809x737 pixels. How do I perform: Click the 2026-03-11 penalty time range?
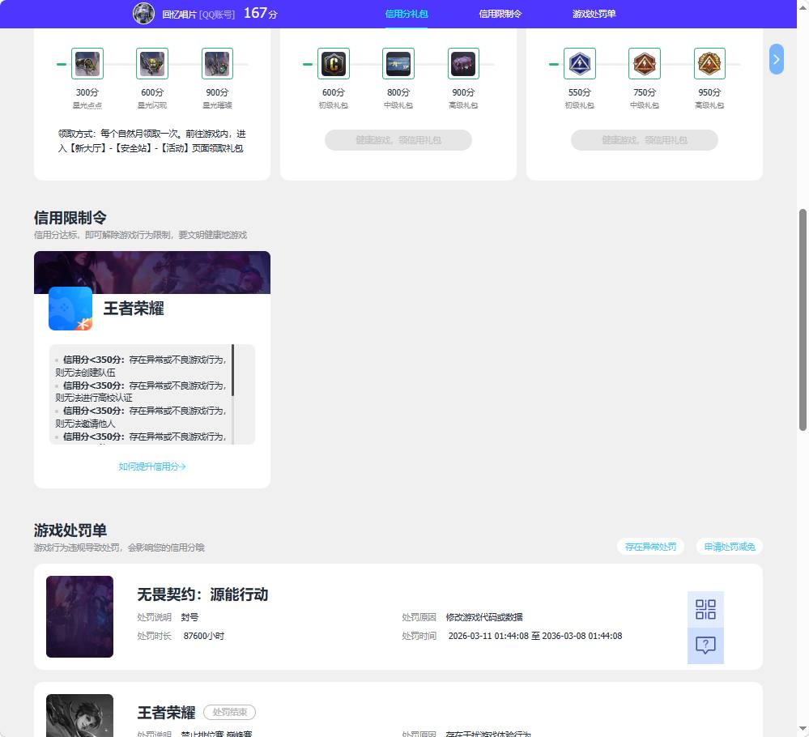[535, 636]
